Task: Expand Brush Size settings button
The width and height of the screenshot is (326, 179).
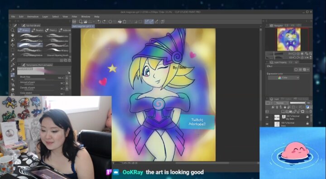Action: (x=67, y=78)
